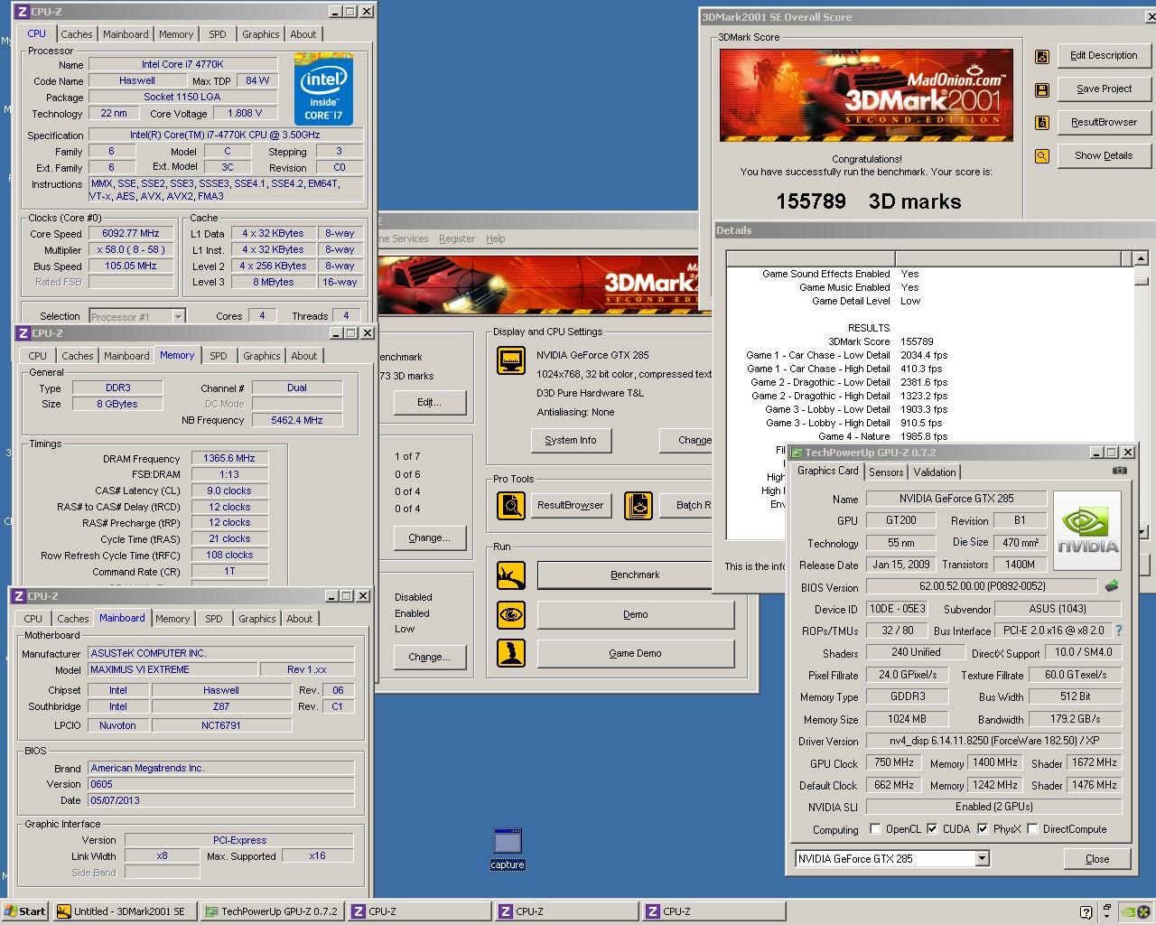The image size is (1156, 925).
Task: Click the MAXIMUS VI EXTREME model field
Action: 172,669
